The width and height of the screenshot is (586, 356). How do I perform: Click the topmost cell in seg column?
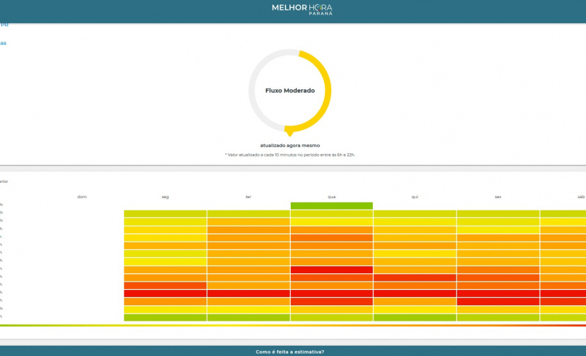(165, 214)
